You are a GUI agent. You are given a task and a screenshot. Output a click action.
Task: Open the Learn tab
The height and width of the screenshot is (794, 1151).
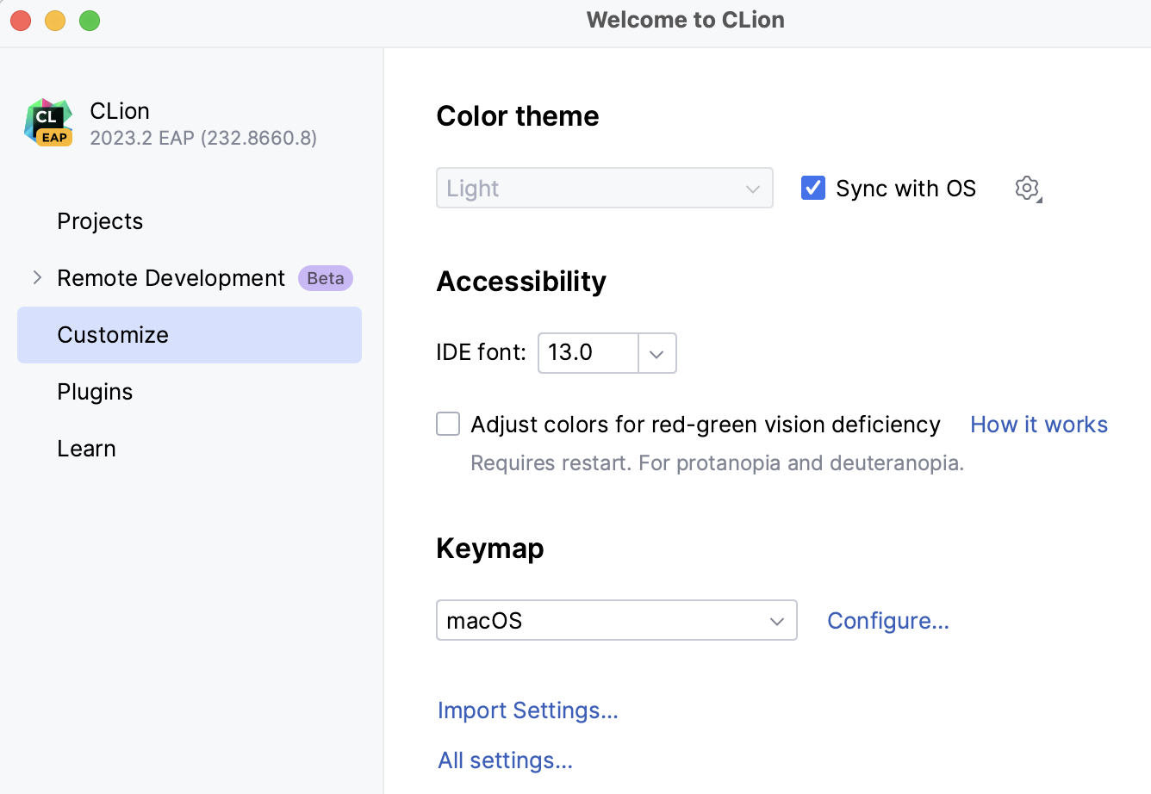point(86,449)
